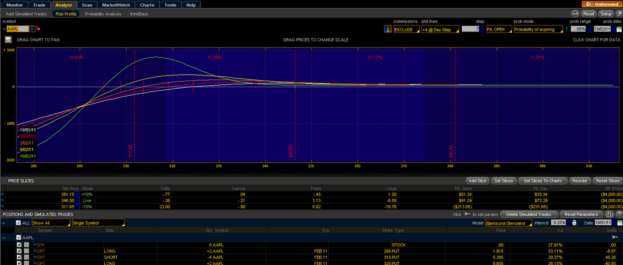Screen dimensions: 623x265
Task: Click the blue arrow before prob range
Action: click(567, 29)
